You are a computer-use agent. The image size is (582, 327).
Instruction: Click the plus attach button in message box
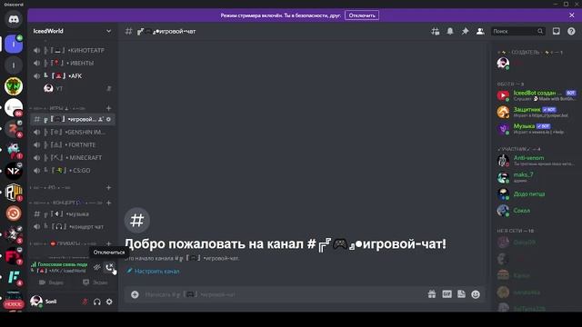pos(135,294)
